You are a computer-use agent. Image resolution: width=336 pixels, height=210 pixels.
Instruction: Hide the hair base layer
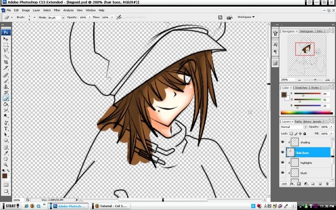coord(283,152)
